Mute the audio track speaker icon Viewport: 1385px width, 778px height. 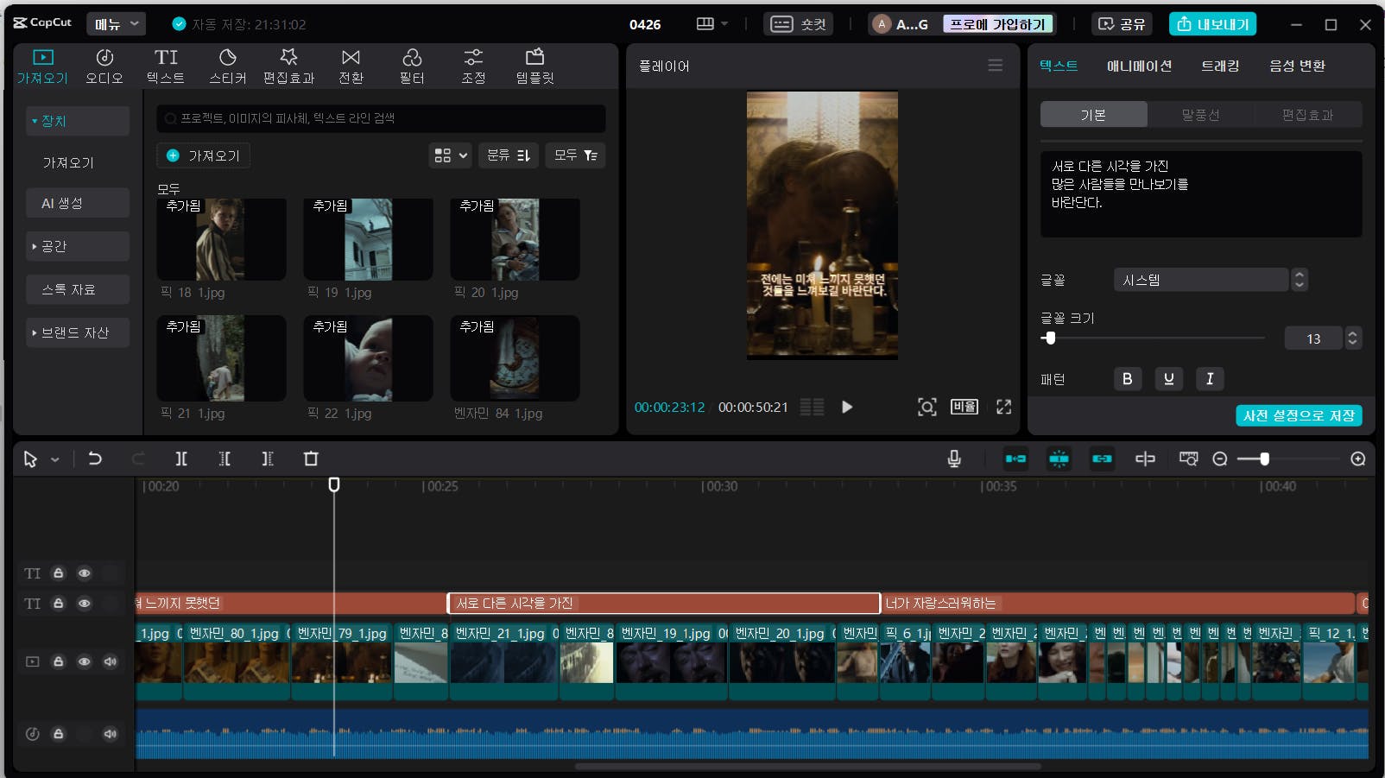click(110, 734)
